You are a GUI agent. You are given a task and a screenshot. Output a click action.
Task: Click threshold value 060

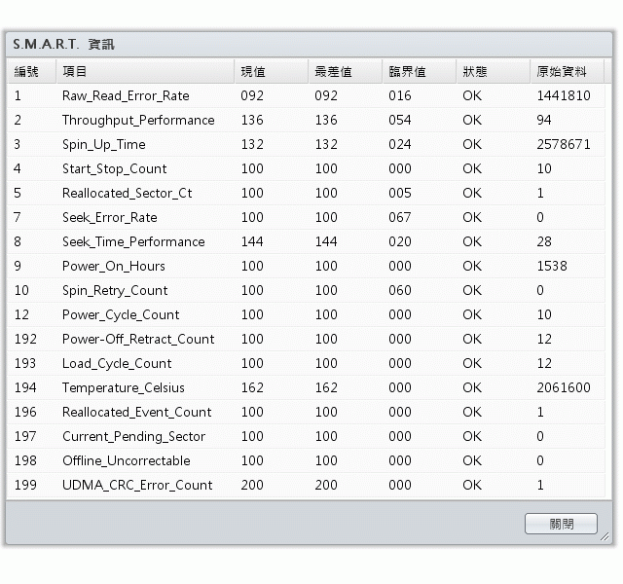pyautogui.click(x=400, y=290)
